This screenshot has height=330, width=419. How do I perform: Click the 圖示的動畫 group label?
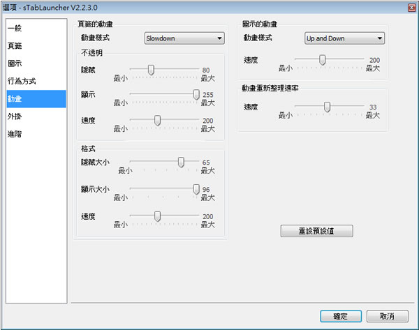point(260,24)
